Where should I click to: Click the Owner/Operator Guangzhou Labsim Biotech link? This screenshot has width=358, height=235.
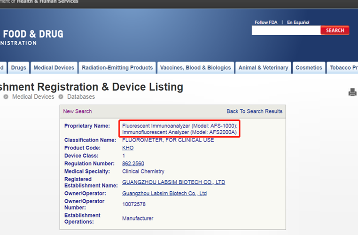pos(164,193)
